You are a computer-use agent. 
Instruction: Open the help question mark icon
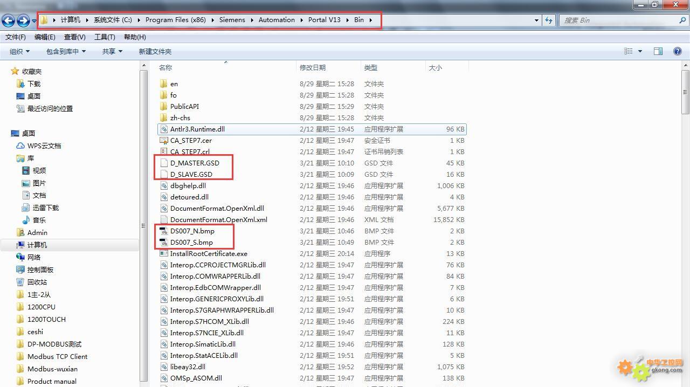pos(678,51)
